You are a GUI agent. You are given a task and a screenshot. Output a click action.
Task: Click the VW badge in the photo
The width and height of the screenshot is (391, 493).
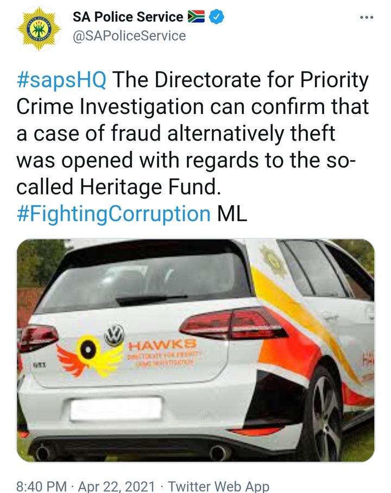114,334
